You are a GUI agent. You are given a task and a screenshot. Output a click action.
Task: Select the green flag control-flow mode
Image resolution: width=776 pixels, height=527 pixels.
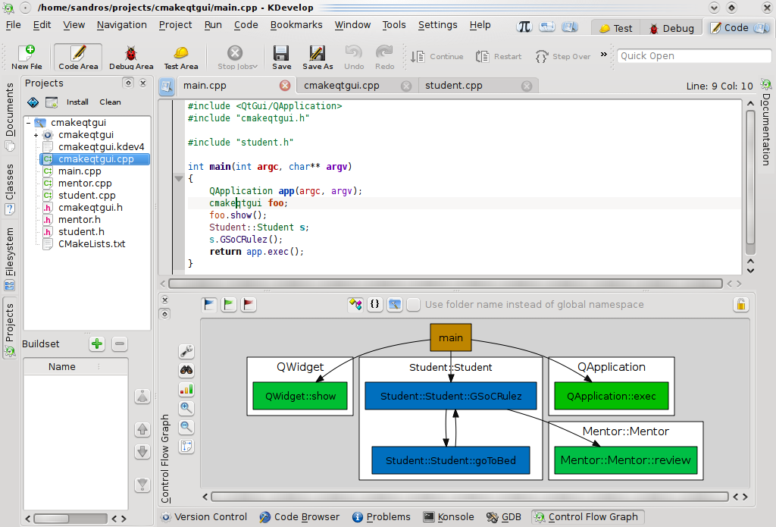228,303
